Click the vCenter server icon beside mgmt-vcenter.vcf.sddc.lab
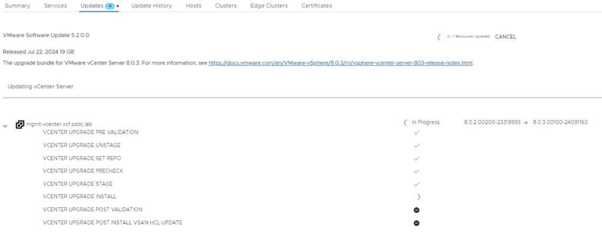Screen dimensions: 602x243 (20, 124)
